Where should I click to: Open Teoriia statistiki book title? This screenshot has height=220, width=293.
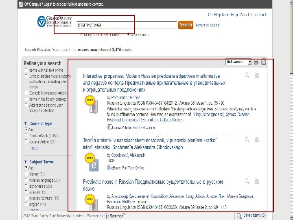(x=150, y=144)
